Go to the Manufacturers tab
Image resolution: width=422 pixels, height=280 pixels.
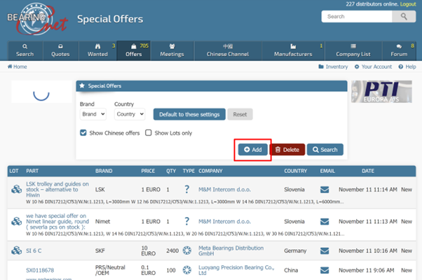click(293, 50)
